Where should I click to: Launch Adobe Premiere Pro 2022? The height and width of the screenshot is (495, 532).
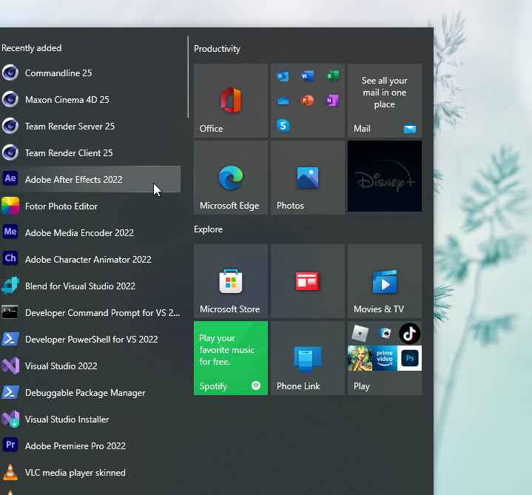[90, 446]
